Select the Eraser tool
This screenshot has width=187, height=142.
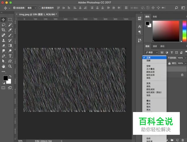(3, 46)
